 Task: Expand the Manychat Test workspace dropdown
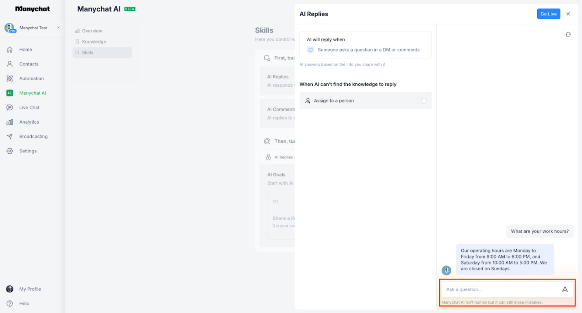coord(59,28)
